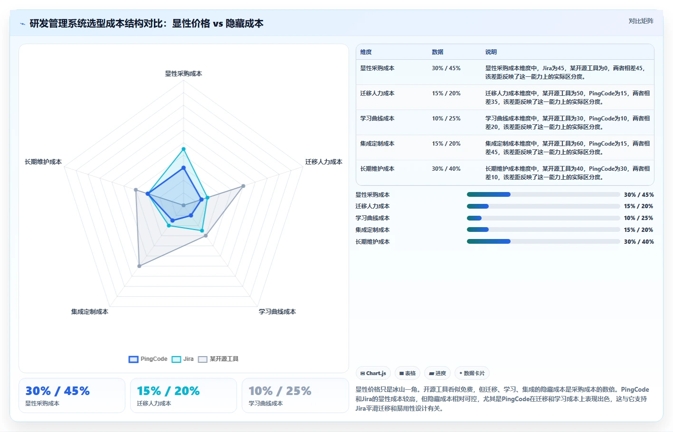
Task: Click the 显性采购成本 progress bar
Action: point(543,194)
